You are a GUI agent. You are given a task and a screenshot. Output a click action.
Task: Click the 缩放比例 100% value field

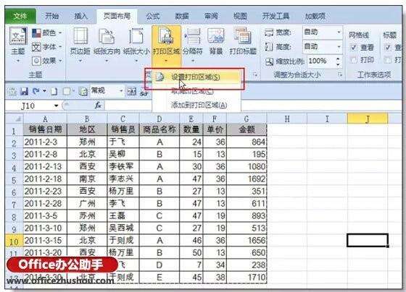(x=321, y=61)
